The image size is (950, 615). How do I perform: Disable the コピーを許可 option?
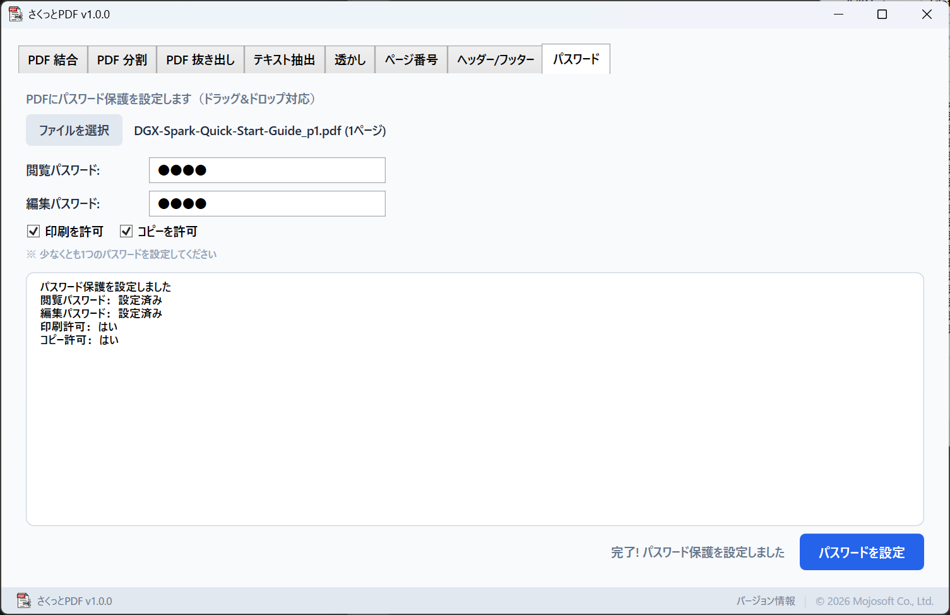126,231
